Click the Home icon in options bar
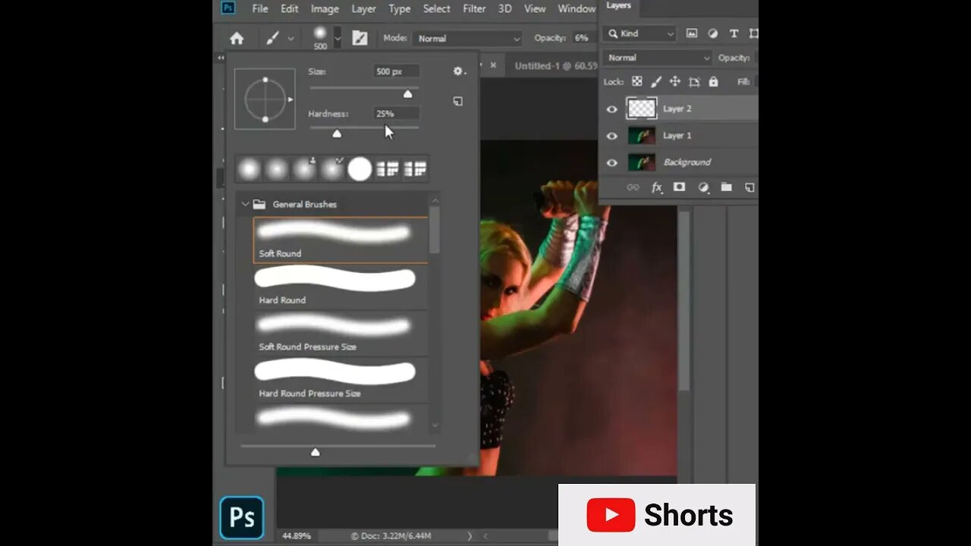971x546 pixels. pos(237,38)
